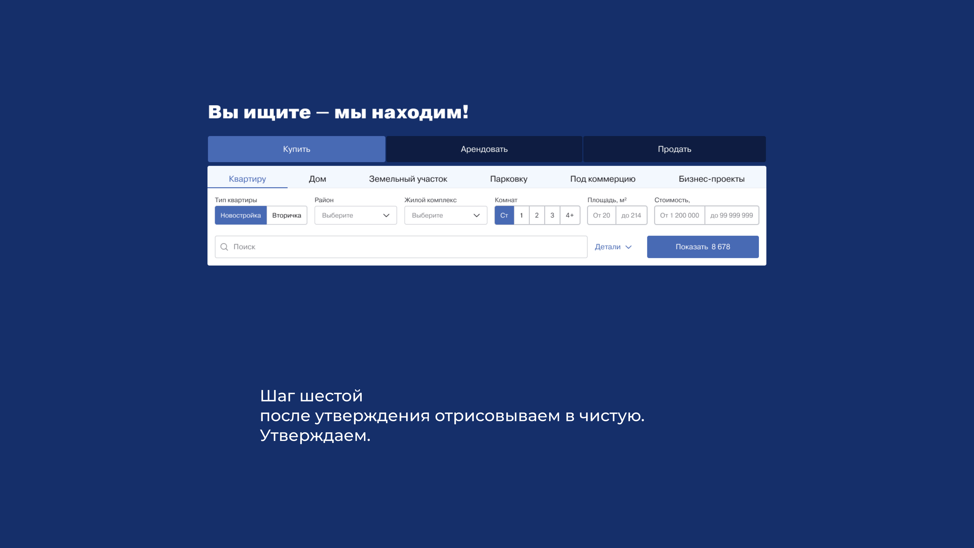The width and height of the screenshot is (974, 548).
Task: Click the price до 99 999 999 field
Action: coord(732,215)
